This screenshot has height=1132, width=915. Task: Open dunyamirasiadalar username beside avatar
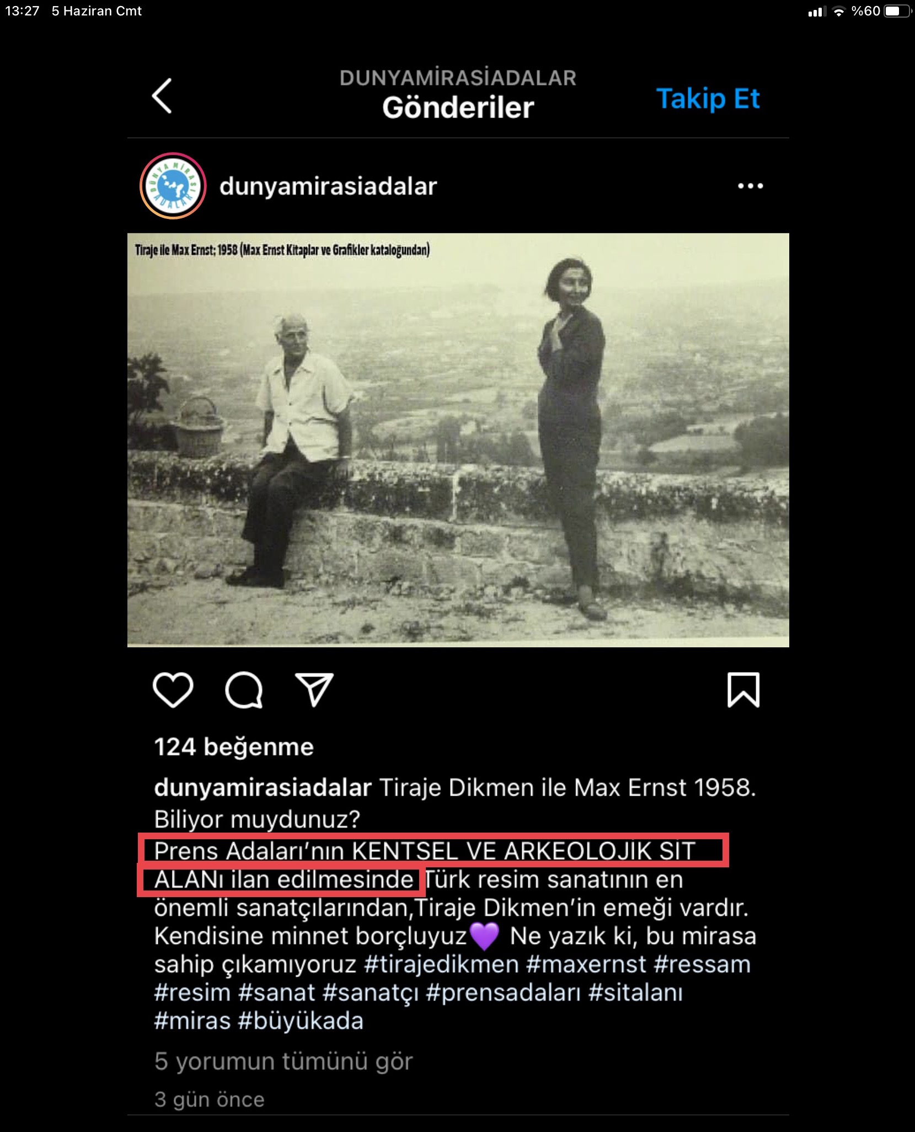[328, 186]
